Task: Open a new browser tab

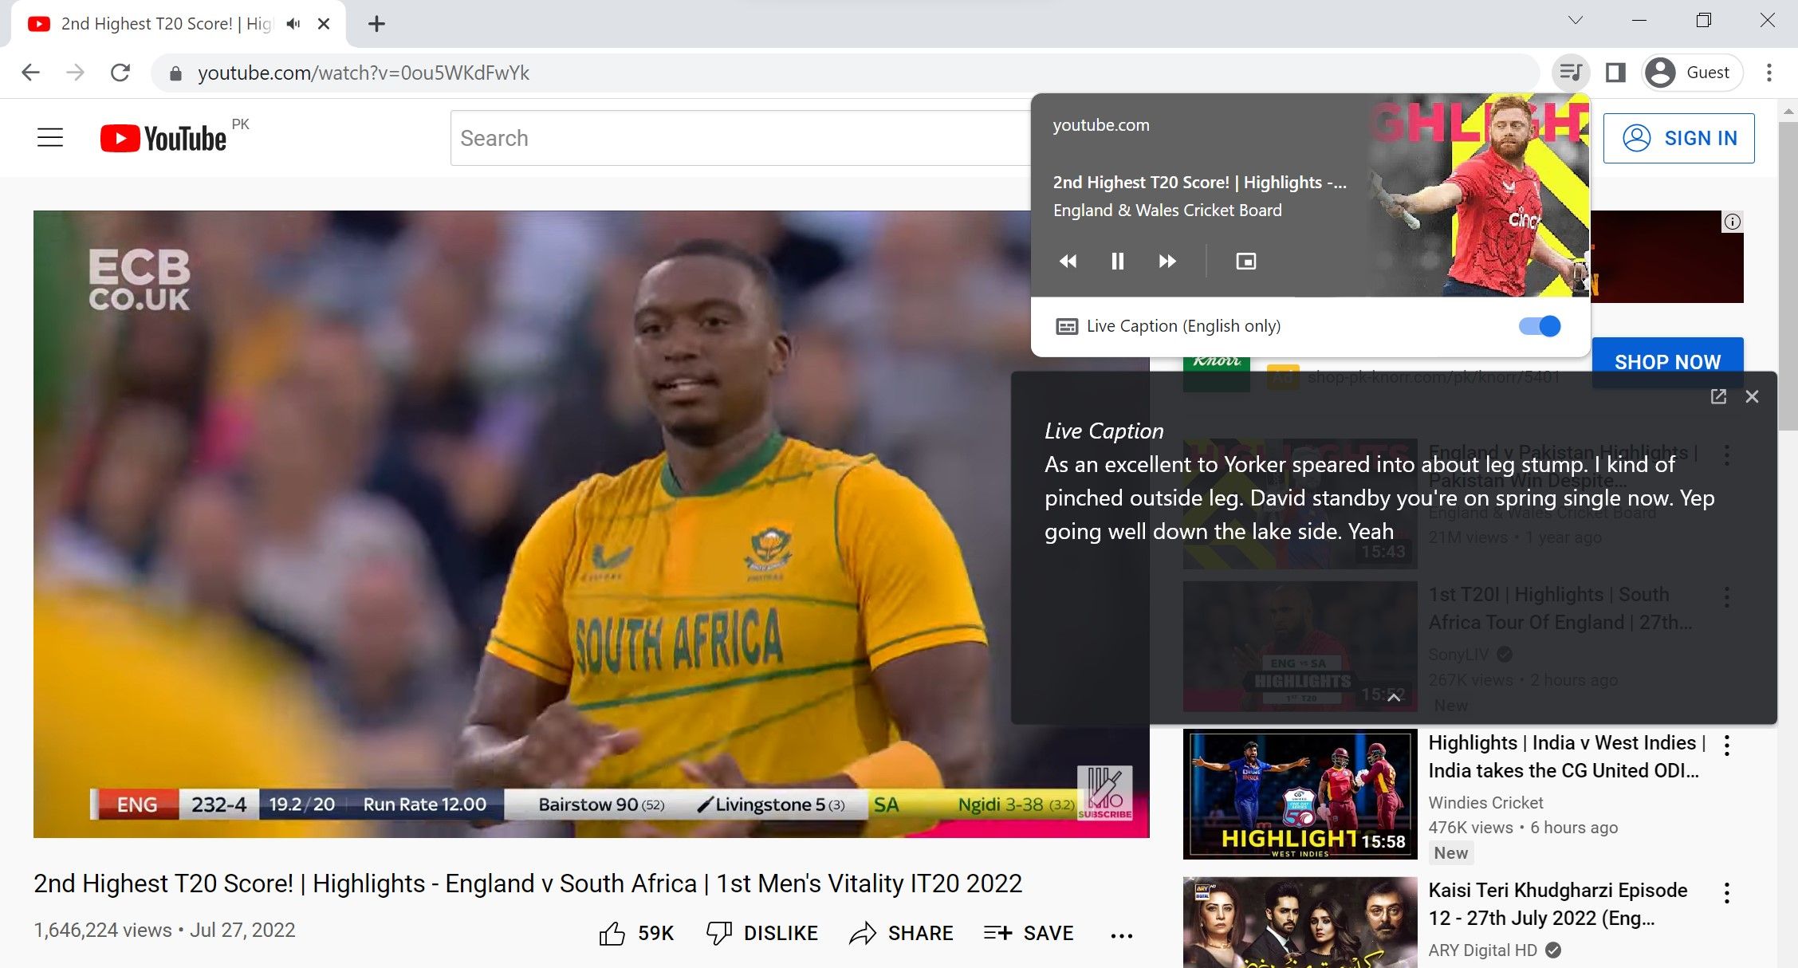Action: coord(376,24)
